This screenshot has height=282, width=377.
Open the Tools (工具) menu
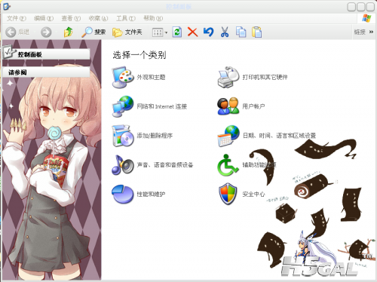click(x=126, y=18)
